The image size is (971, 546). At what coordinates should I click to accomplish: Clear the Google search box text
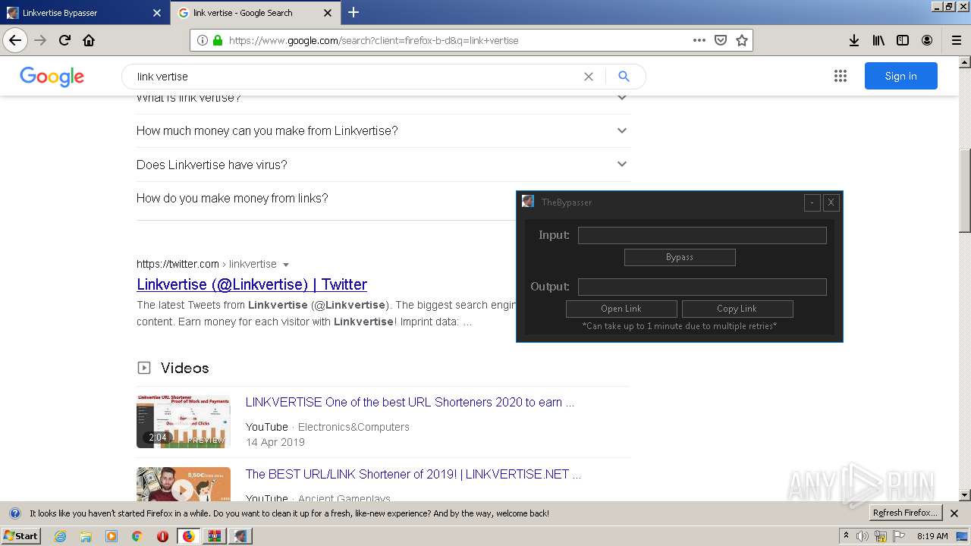[x=588, y=77]
